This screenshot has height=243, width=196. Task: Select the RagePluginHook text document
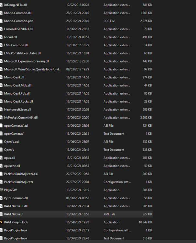(x=16, y=238)
